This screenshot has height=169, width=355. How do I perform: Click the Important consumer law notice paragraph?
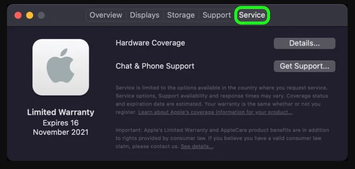[x=222, y=138]
